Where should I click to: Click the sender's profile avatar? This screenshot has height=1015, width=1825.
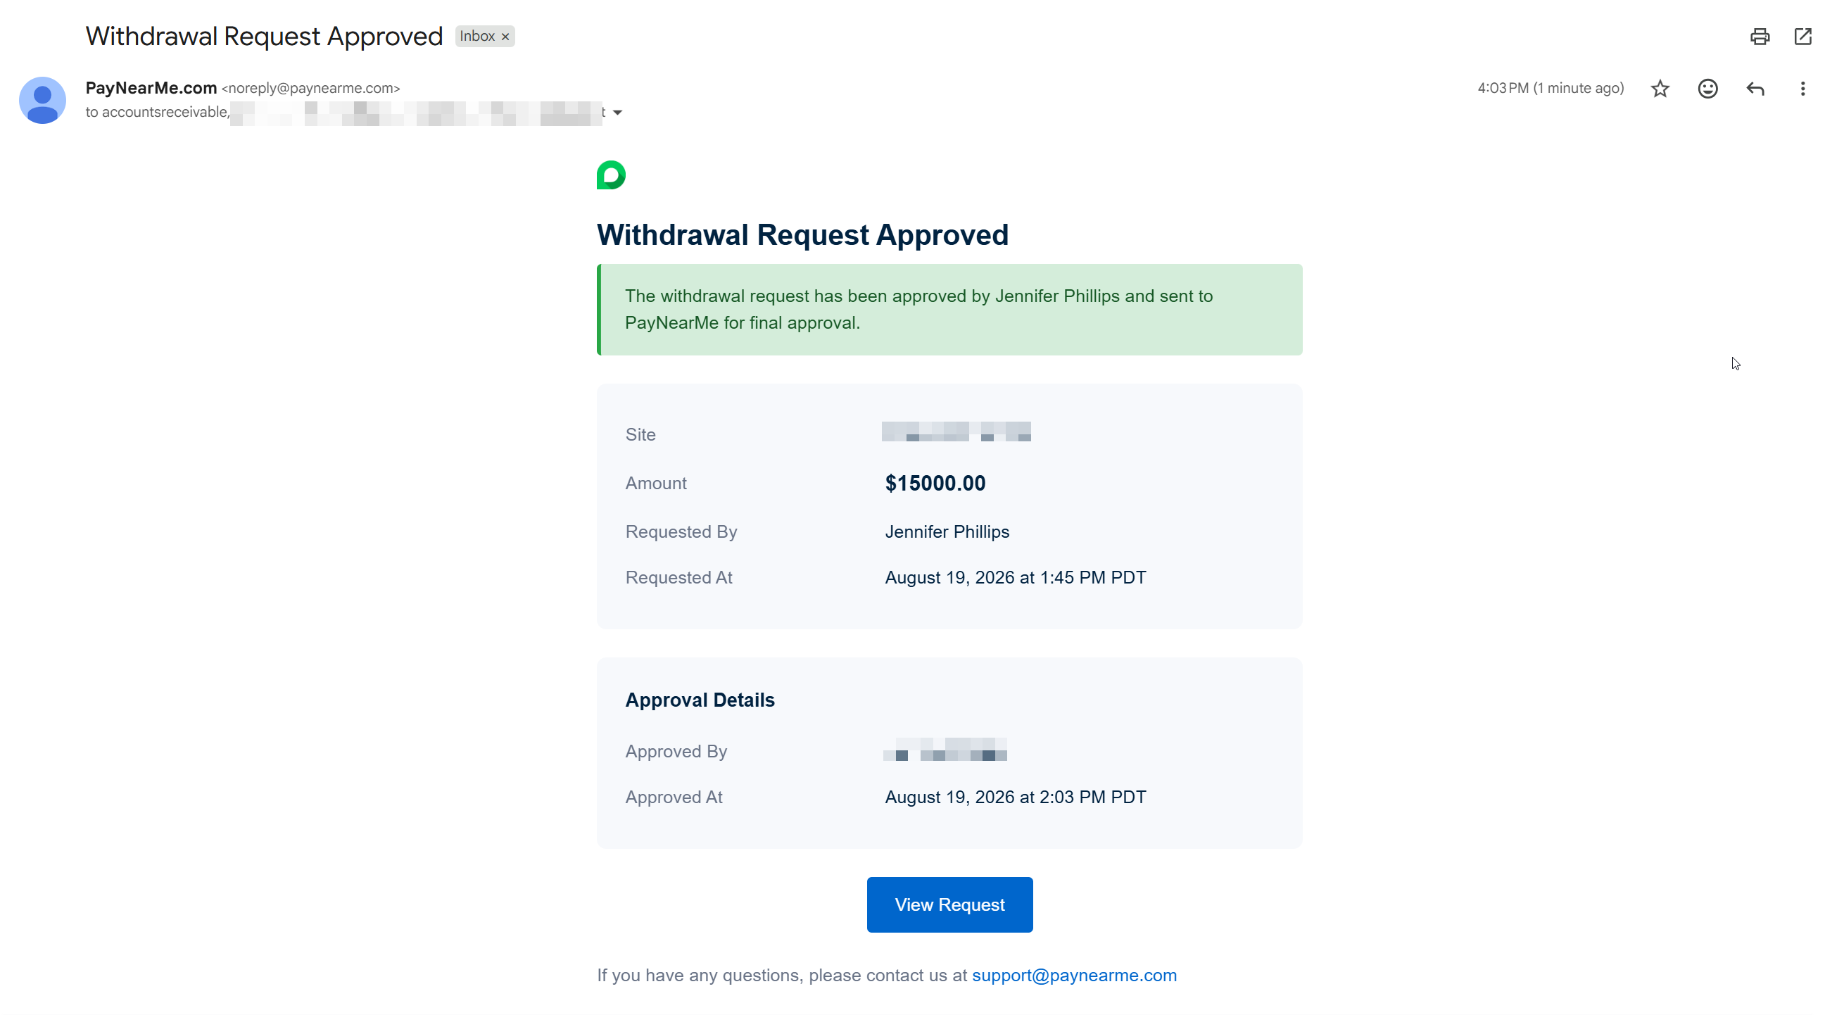click(42, 100)
